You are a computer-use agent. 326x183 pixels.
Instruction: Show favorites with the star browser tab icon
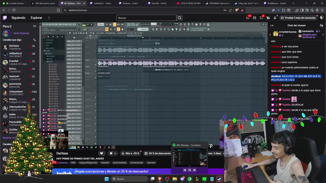tap(62, 37)
